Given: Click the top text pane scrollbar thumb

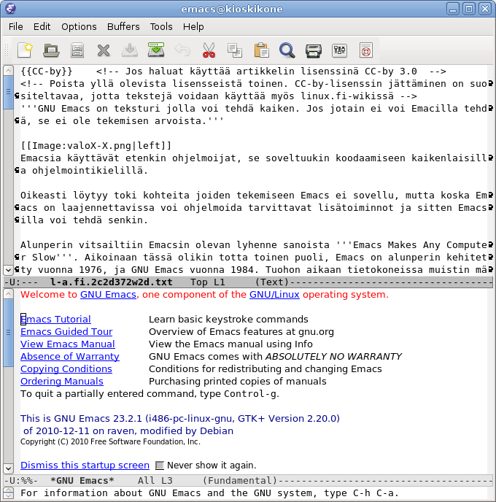Looking at the screenshot, I should tap(8, 92).
